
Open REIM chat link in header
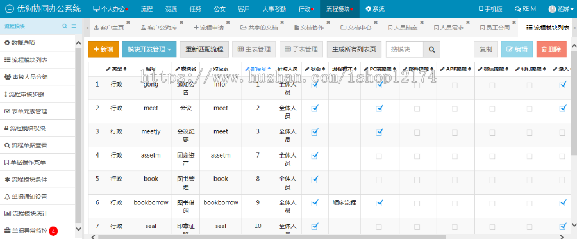tap(526, 9)
